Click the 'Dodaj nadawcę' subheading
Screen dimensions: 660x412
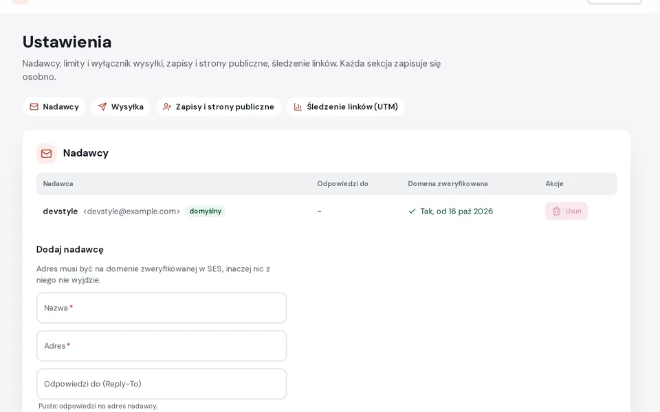point(70,250)
